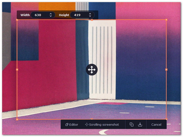Click the bottom-left selection corner handle
The image size is (183, 137).
(x=17, y=119)
